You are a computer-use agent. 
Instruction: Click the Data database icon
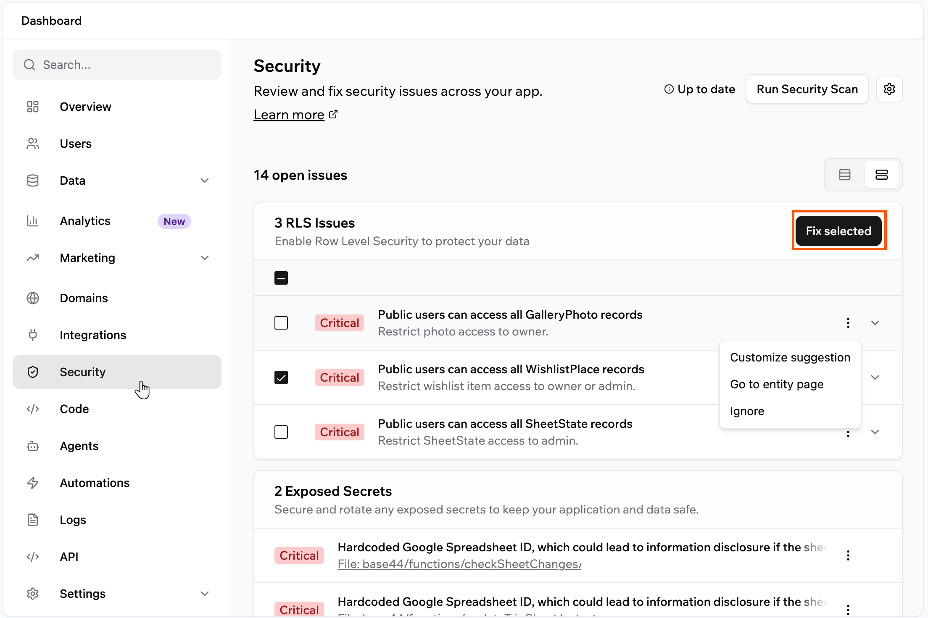33,181
